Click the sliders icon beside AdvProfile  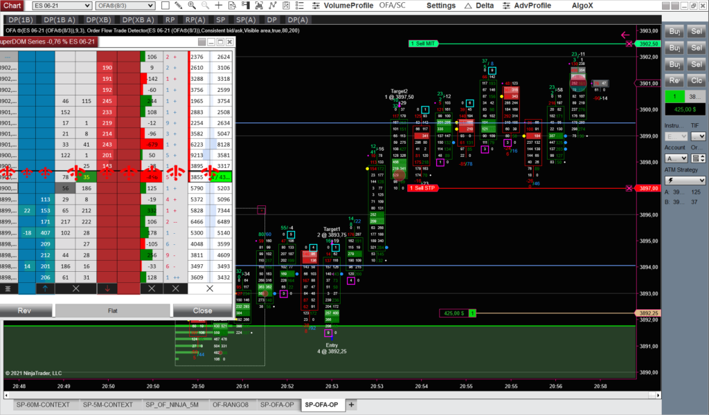click(506, 6)
